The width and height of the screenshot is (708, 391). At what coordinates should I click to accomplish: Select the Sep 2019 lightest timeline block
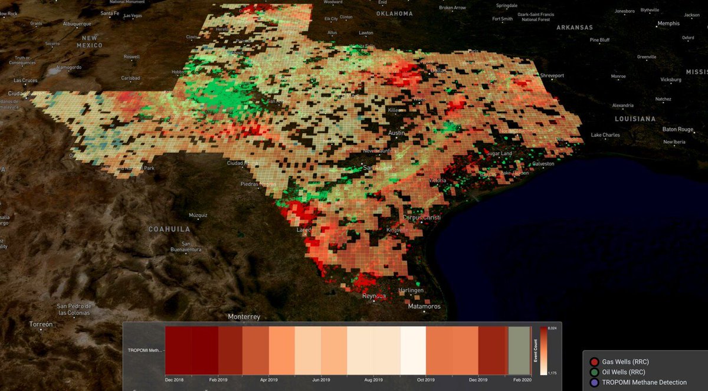(413, 351)
